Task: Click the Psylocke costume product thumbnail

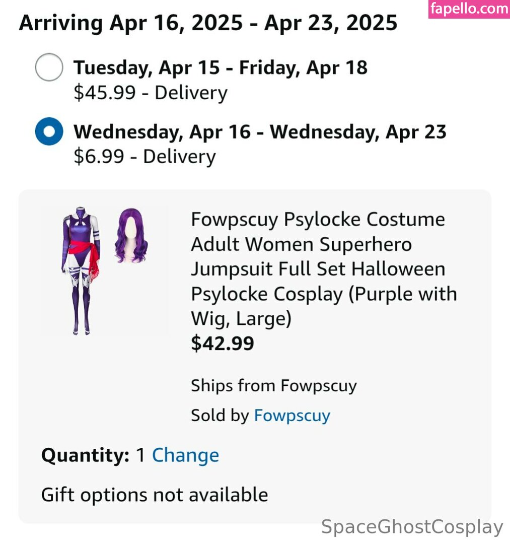Action: coord(82,269)
